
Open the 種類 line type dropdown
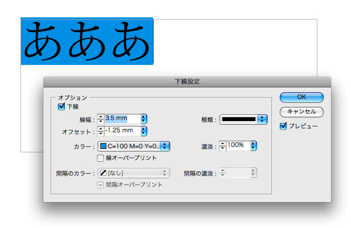(243, 119)
